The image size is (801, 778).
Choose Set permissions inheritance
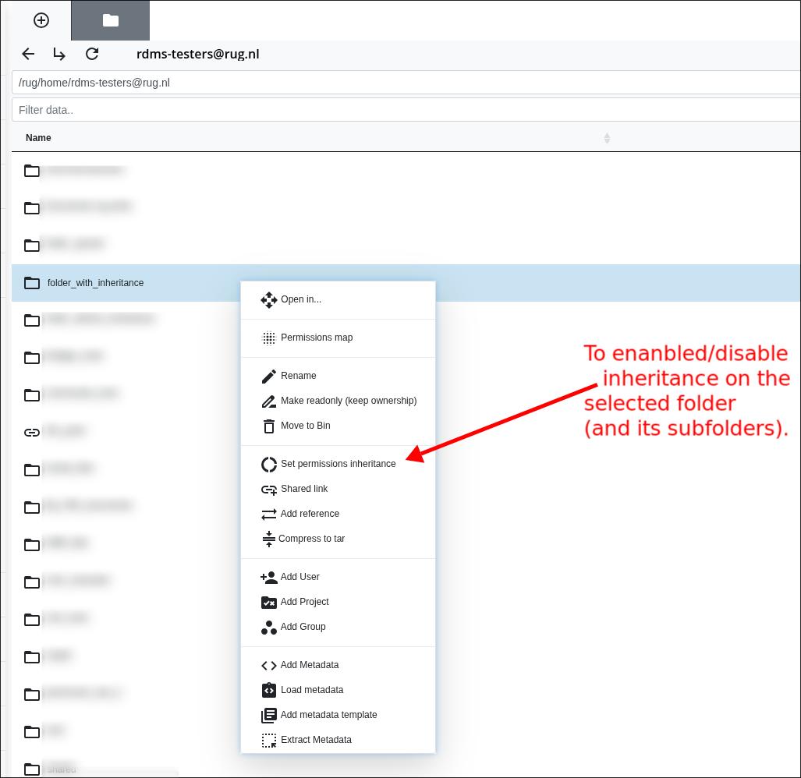(338, 464)
